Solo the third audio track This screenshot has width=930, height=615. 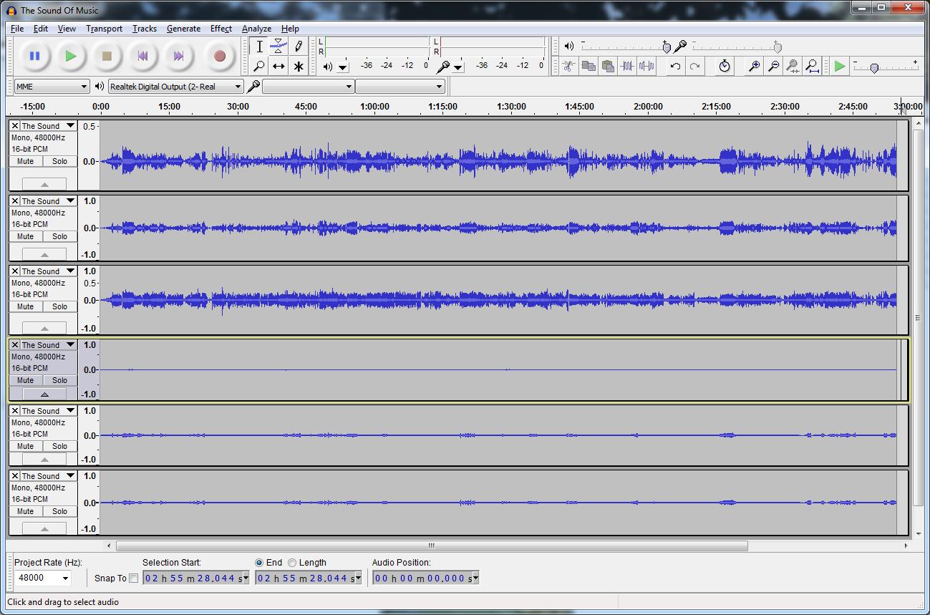[59, 306]
